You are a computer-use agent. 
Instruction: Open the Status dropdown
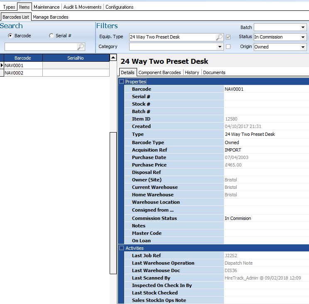click(x=303, y=37)
